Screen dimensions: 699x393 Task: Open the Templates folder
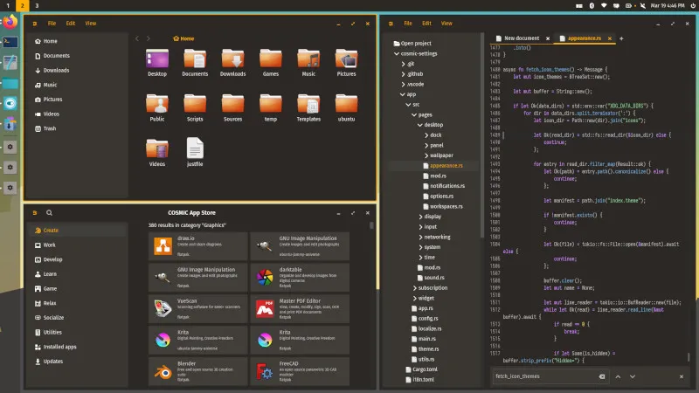point(308,107)
